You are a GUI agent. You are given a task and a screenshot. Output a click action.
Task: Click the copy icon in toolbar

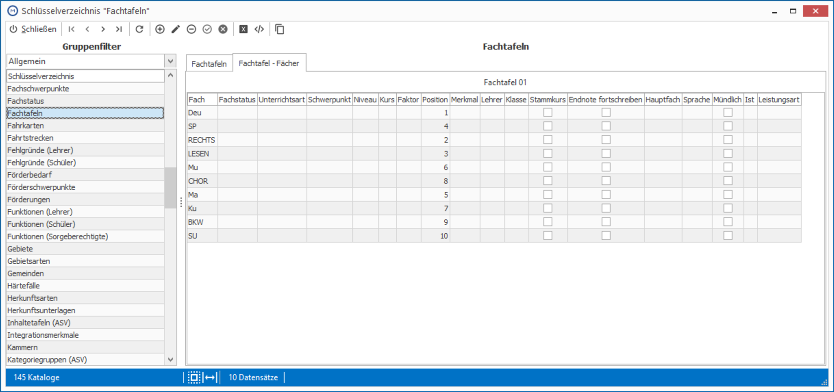coord(280,29)
